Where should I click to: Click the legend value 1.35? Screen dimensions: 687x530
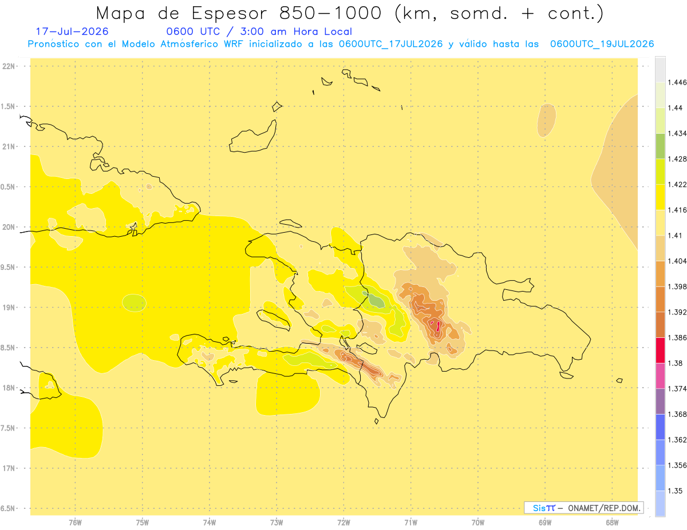tap(676, 491)
